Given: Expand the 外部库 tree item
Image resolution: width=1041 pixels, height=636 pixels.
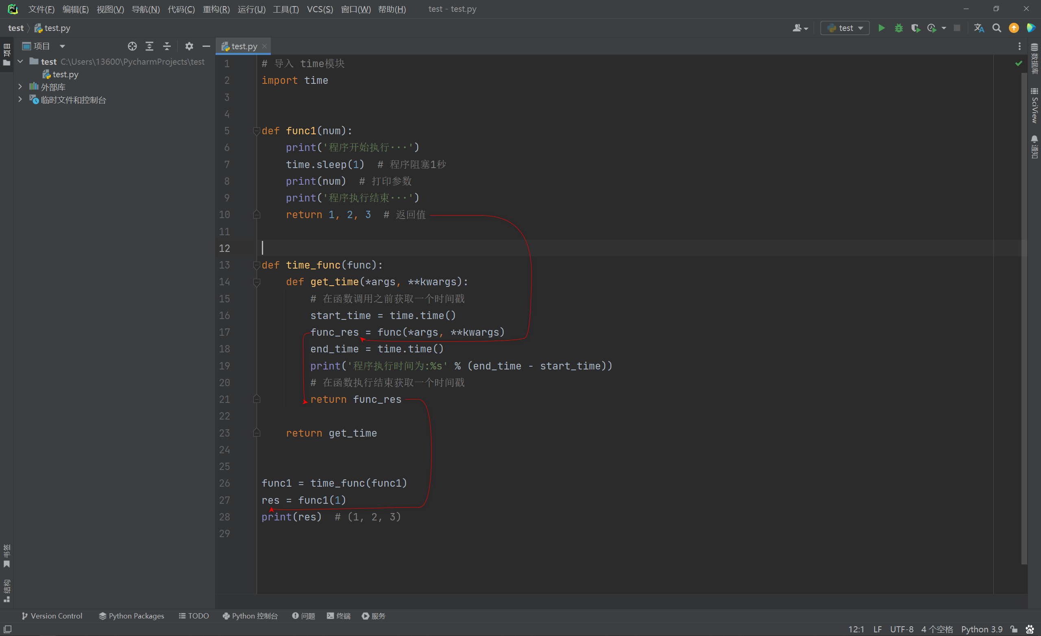Looking at the screenshot, I should pyautogui.click(x=20, y=87).
